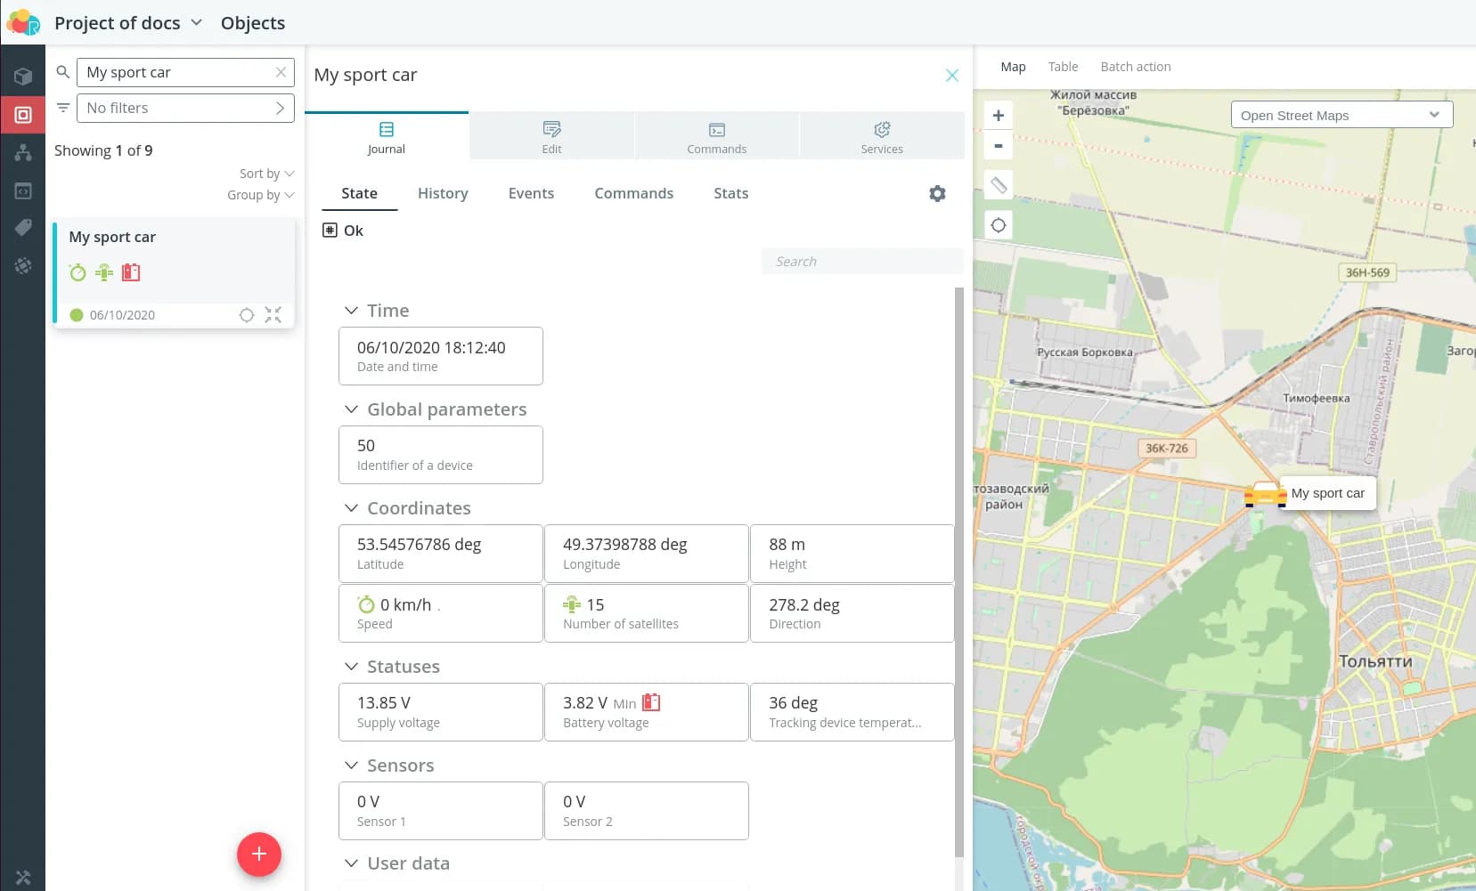
Task: Open the Commands panel with terminal icon
Action: point(716,136)
